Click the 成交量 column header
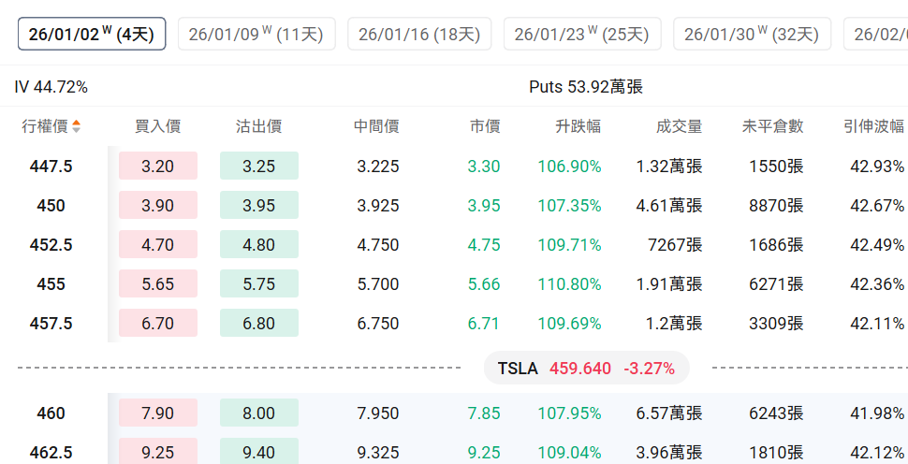 679,126
